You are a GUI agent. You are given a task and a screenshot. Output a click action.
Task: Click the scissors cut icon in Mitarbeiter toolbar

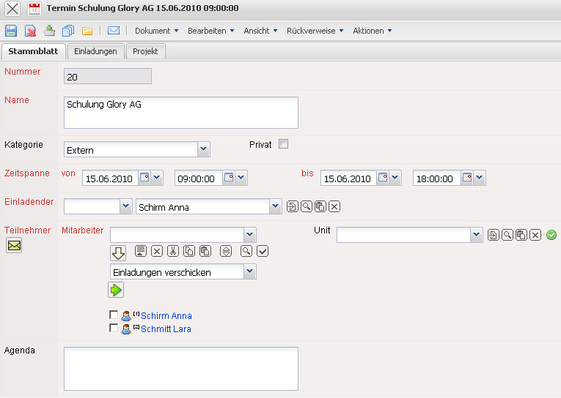[173, 251]
